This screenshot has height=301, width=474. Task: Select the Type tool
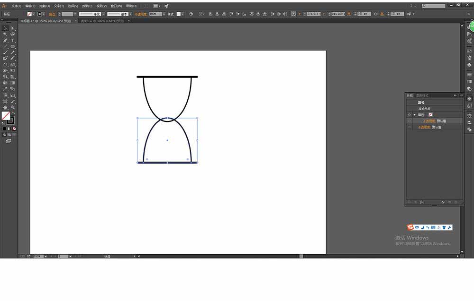pyautogui.click(x=13, y=40)
